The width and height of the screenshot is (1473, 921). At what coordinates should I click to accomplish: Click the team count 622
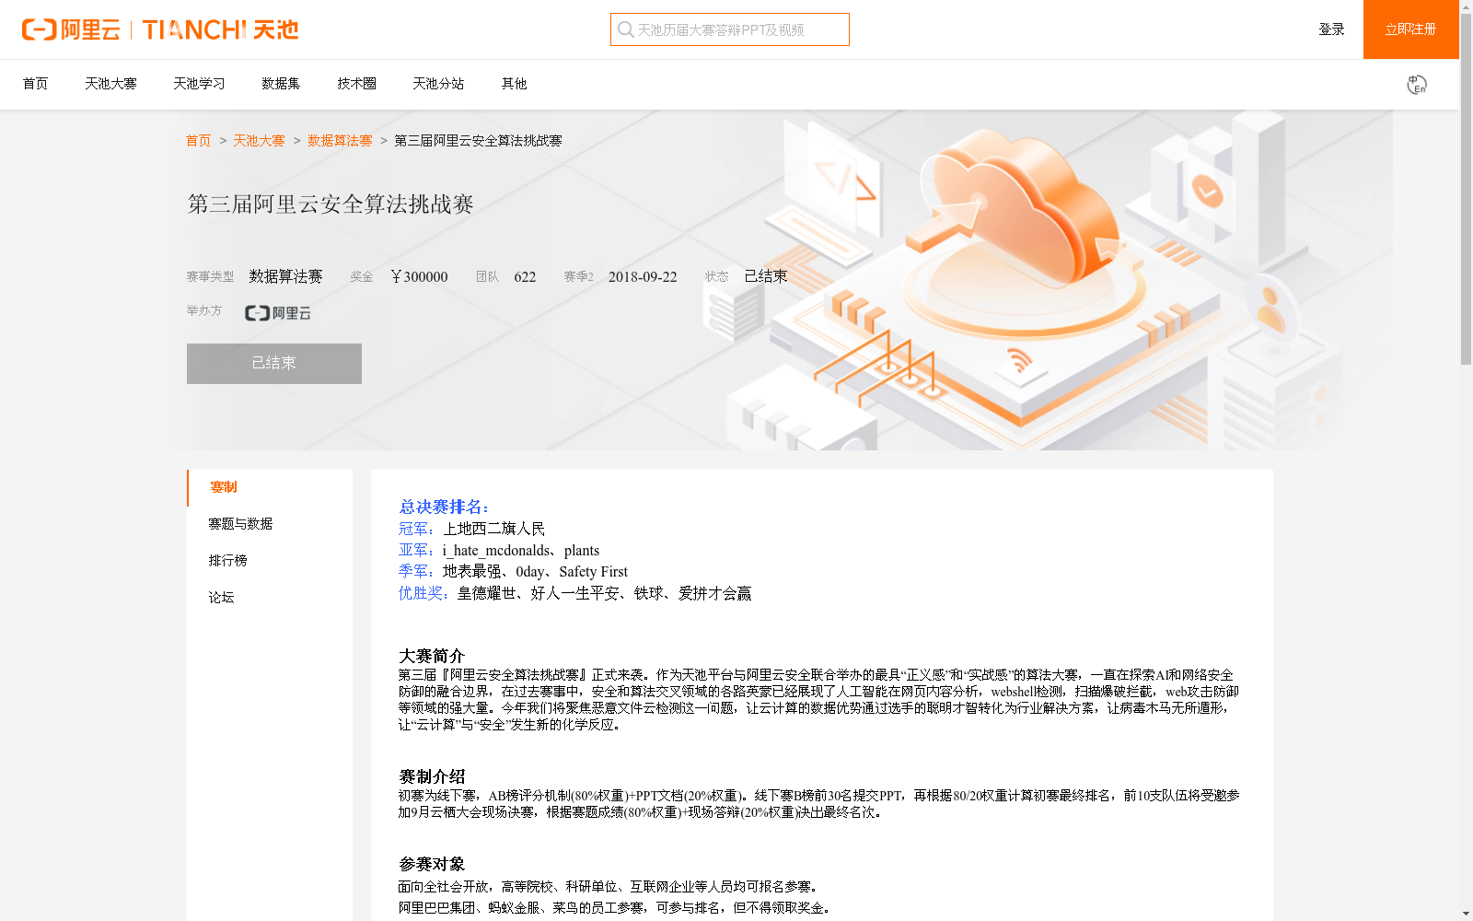525,277
